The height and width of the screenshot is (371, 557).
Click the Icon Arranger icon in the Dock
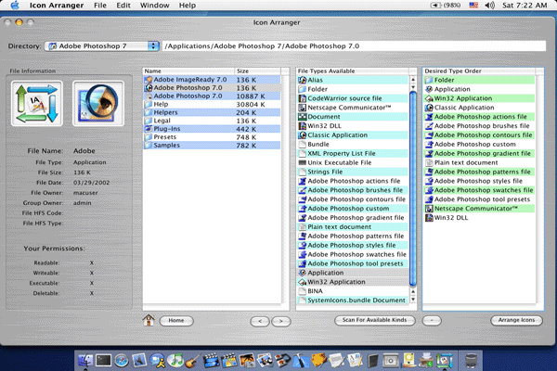point(445,361)
